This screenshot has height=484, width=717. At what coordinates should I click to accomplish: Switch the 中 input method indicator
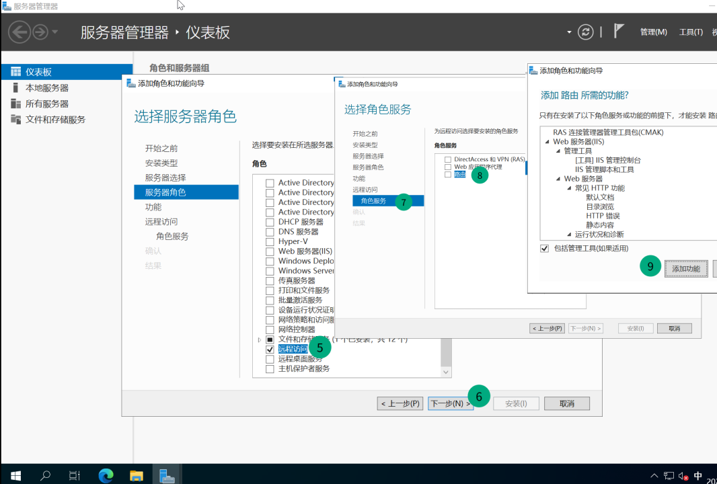coord(697,476)
